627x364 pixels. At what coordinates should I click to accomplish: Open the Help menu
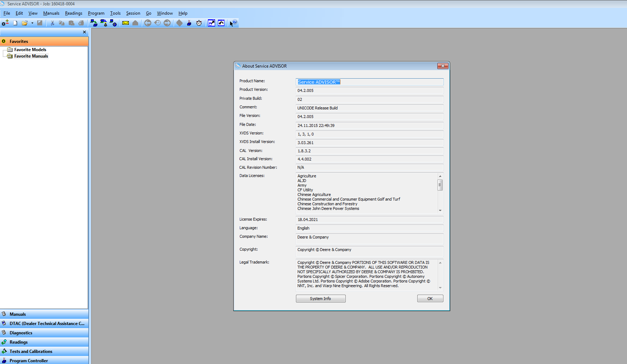pyautogui.click(x=183, y=13)
